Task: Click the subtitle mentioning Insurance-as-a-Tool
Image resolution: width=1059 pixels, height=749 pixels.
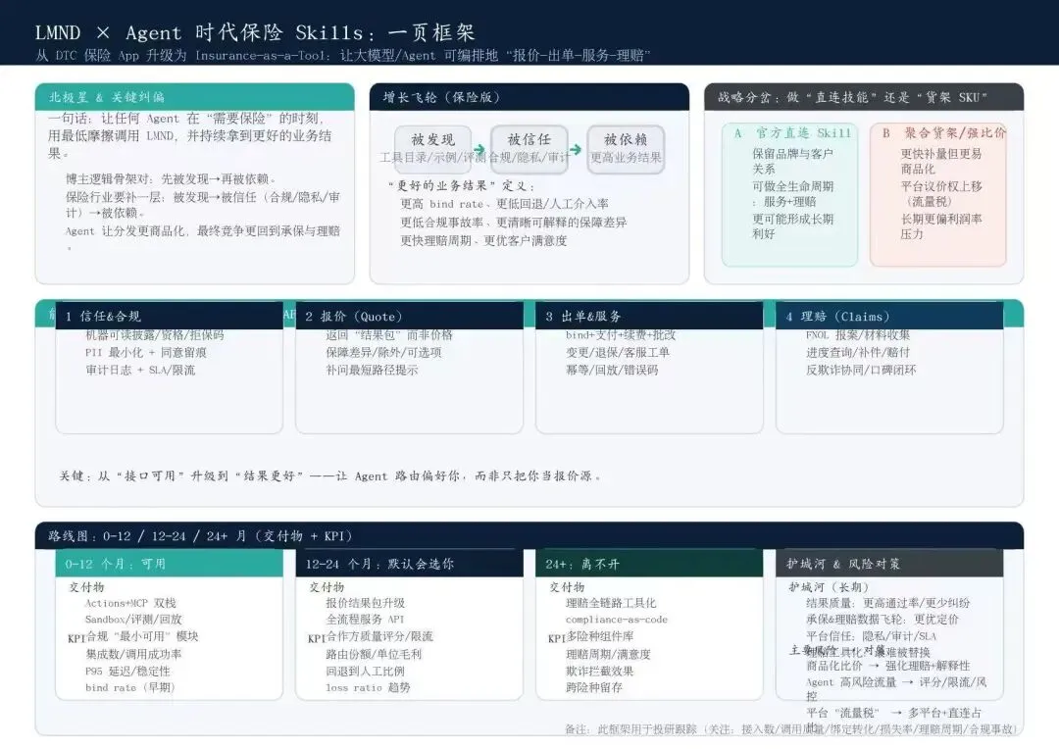Action: pos(342,55)
